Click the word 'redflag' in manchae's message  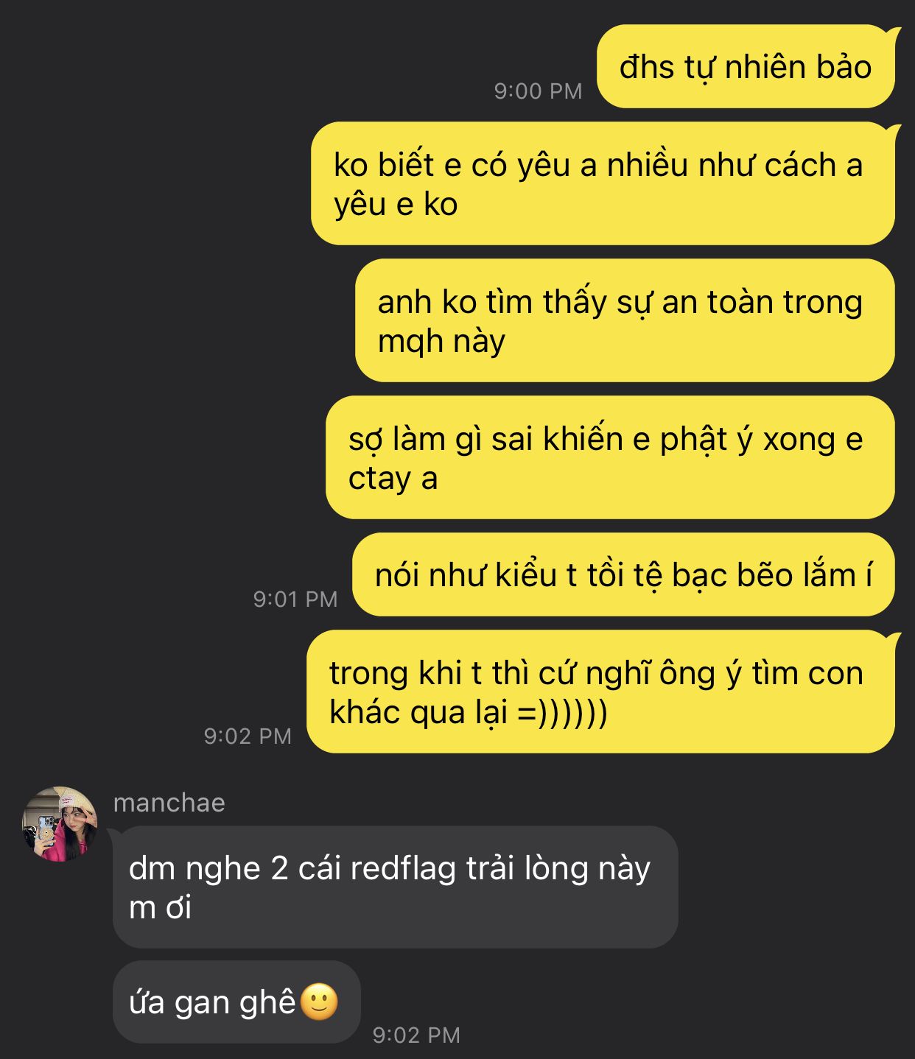pos(403,868)
